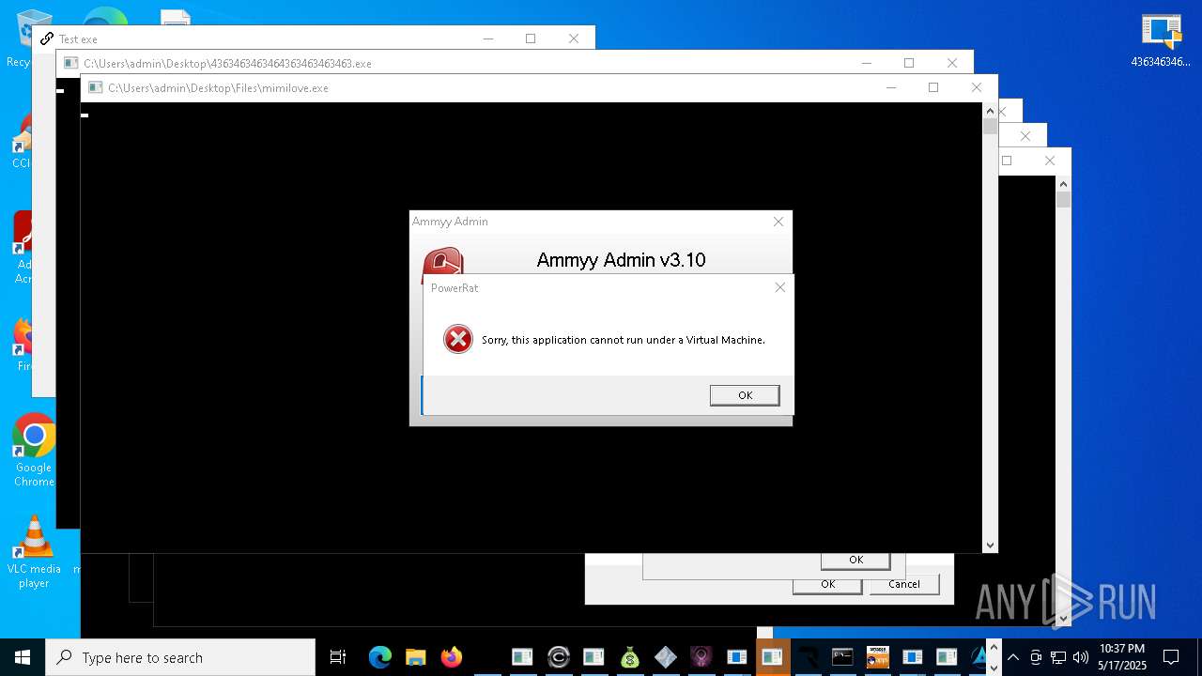This screenshot has width=1202, height=676.
Task: Open the taskbar clock and calendar
Action: click(x=1122, y=657)
